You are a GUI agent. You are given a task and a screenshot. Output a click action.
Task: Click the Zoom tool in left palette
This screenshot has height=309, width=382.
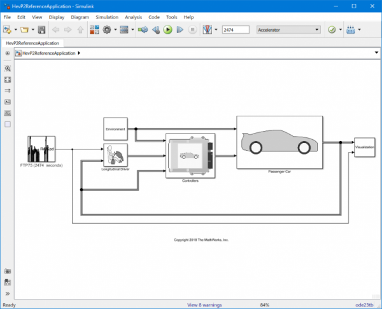click(x=8, y=68)
